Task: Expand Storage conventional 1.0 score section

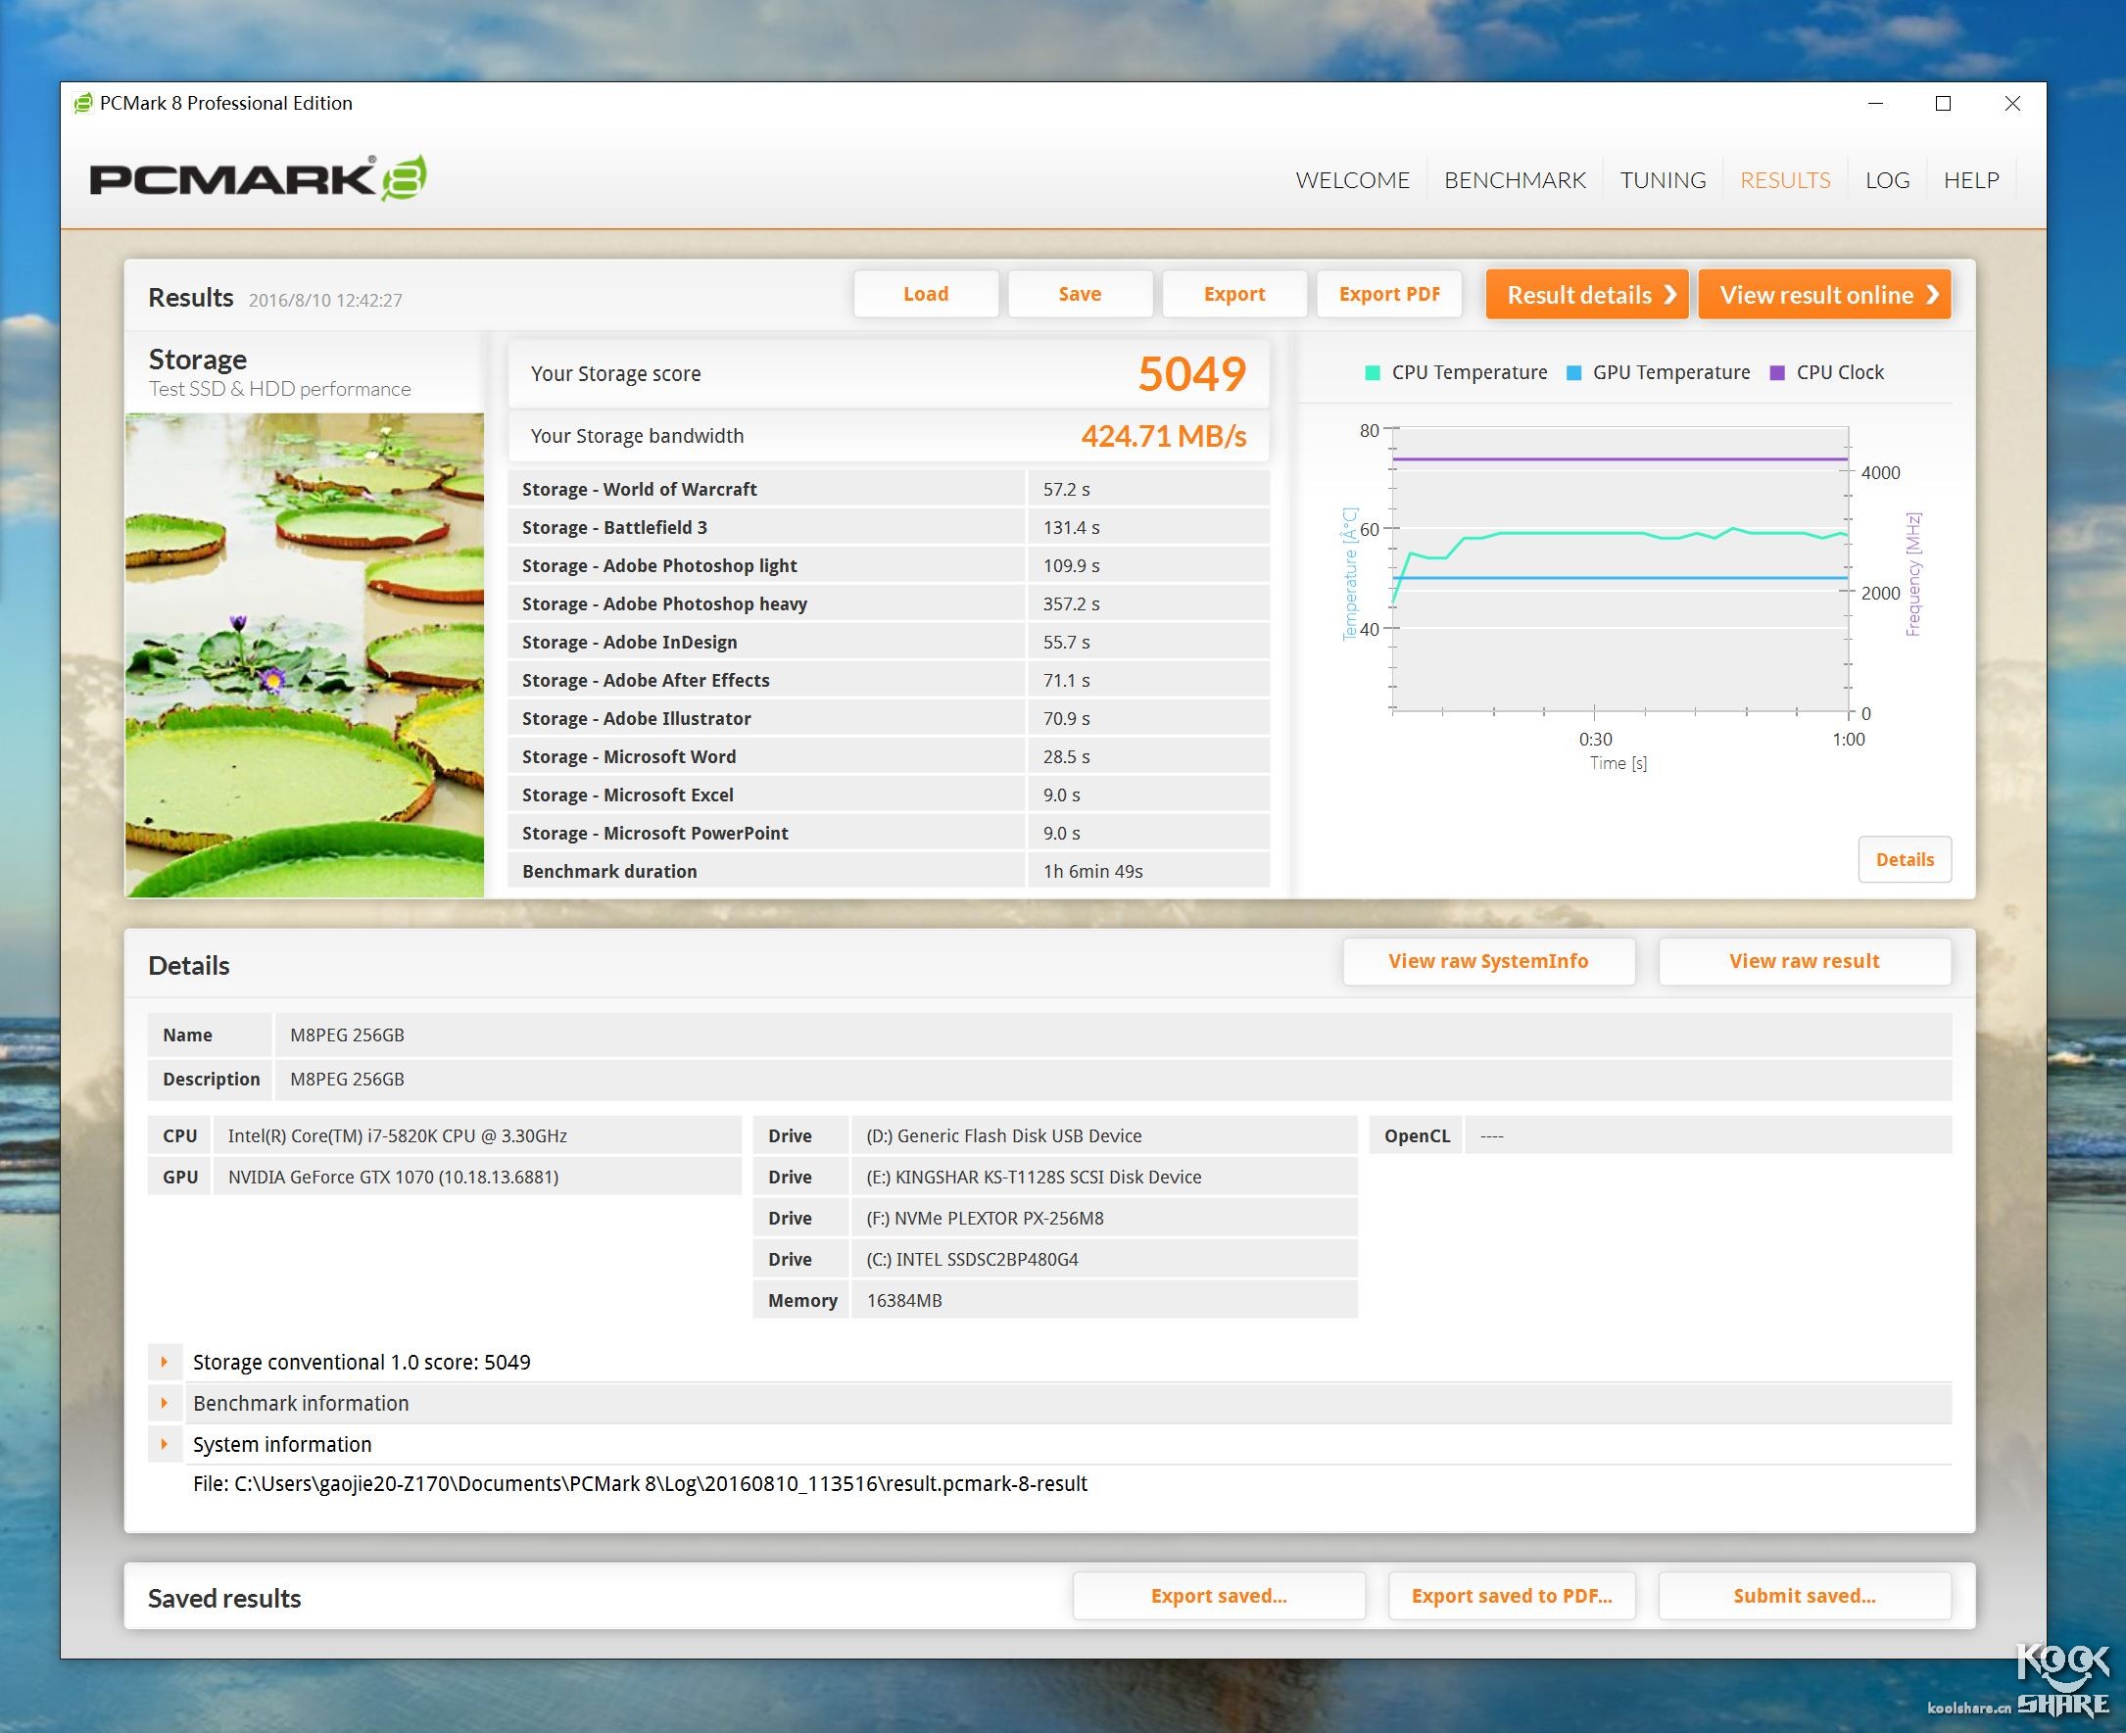Action: click(x=165, y=1362)
